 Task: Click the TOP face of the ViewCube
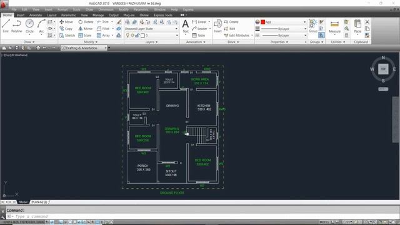(383, 69)
